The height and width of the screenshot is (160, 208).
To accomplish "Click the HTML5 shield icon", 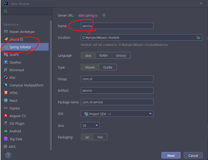I will 6,92.
